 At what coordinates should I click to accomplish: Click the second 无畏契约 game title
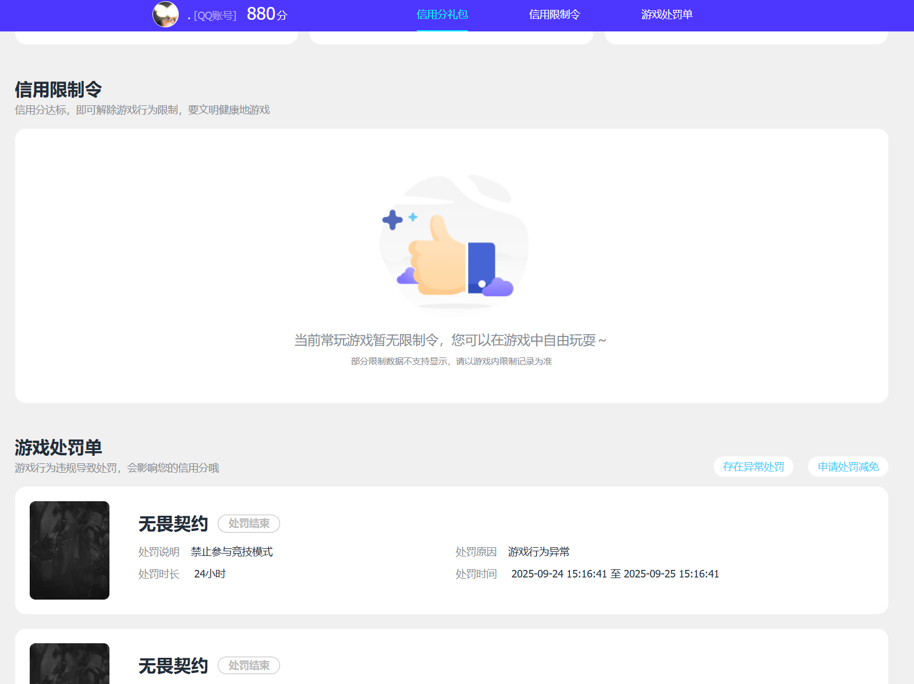point(173,666)
